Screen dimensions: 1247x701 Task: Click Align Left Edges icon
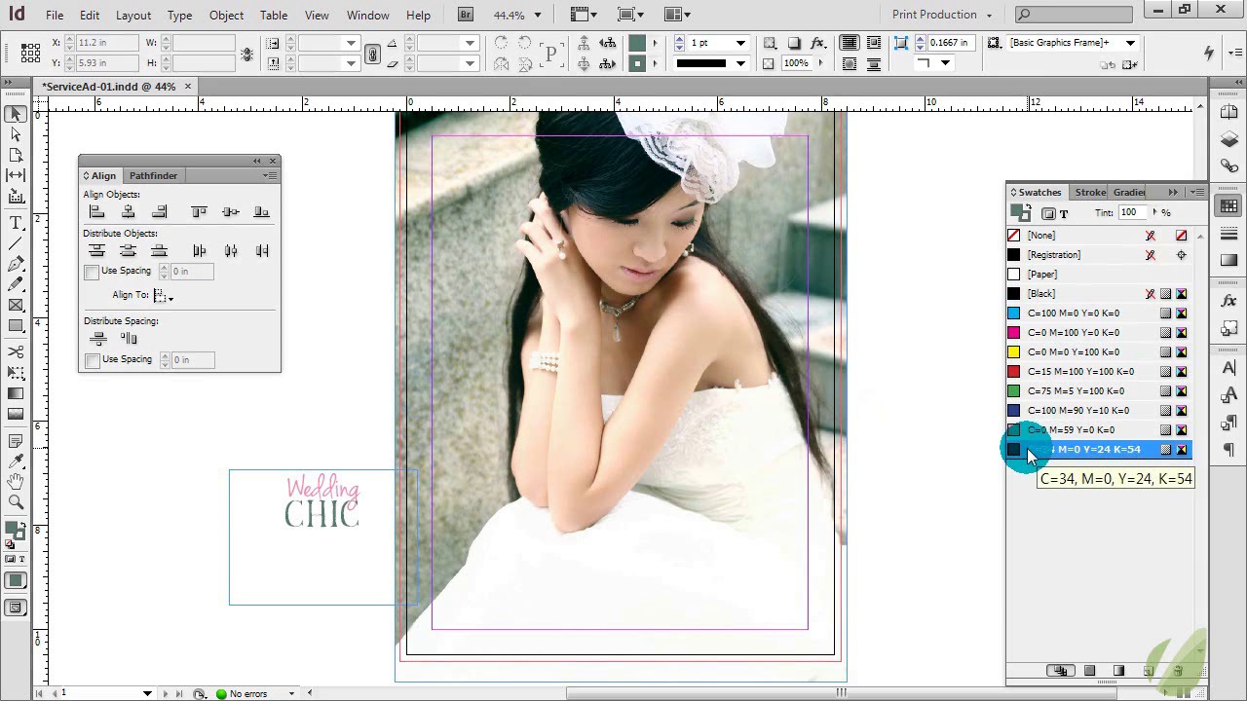(x=96, y=212)
